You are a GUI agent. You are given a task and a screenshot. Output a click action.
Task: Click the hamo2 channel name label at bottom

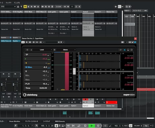(88, 106)
